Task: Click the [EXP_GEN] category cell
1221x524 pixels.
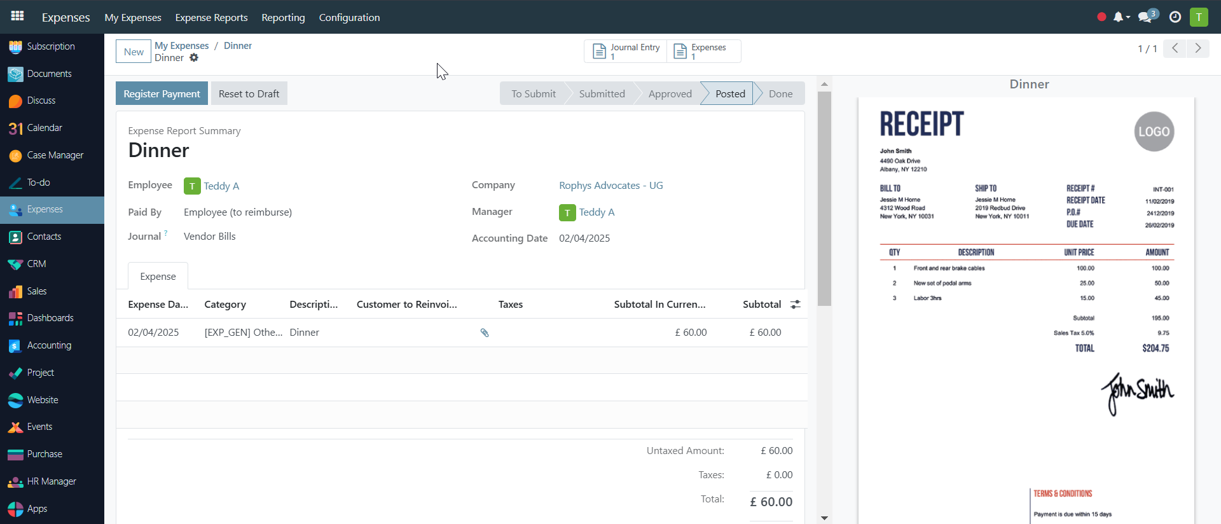Action: (x=243, y=333)
